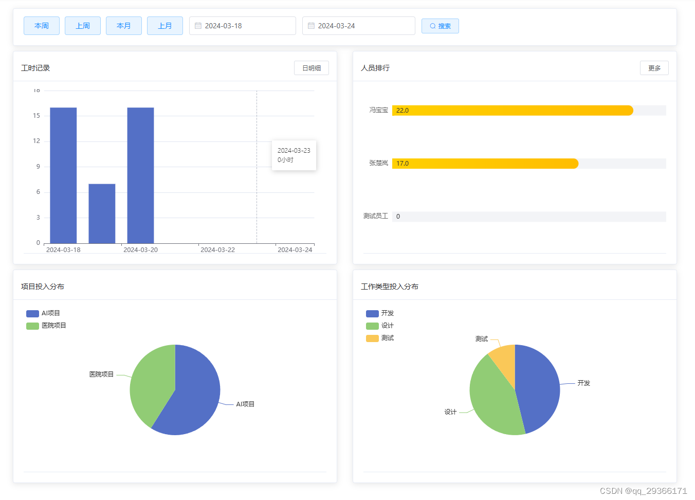The height and width of the screenshot is (500, 695).
Task: Toggle the 测试 legend item
Action: point(380,338)
